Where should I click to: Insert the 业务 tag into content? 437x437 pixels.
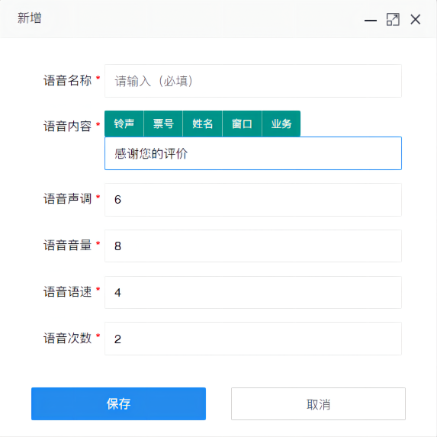(281, 124)
